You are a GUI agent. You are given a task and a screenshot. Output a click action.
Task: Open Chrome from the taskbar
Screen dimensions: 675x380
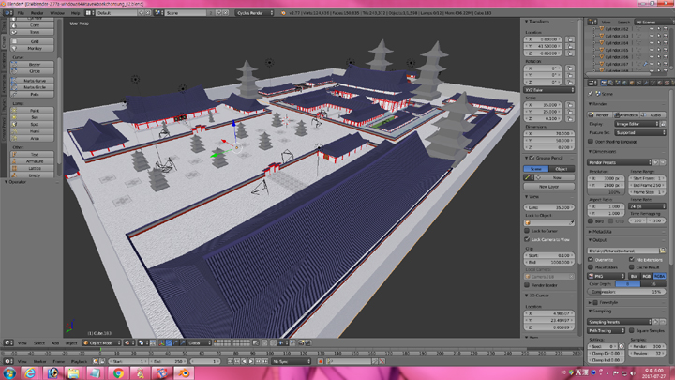pos(118,373)
